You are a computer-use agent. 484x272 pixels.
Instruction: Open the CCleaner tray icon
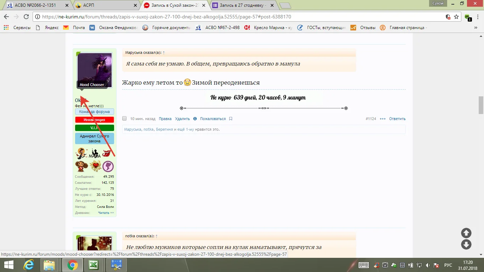pyautogui.click(x=377, y=265)
